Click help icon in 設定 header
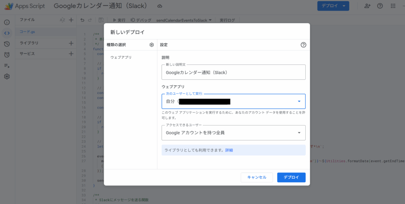Viewport: 405px width, 204px height. pos(303,45)
